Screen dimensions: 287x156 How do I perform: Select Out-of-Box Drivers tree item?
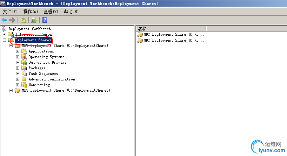[47, 62]
